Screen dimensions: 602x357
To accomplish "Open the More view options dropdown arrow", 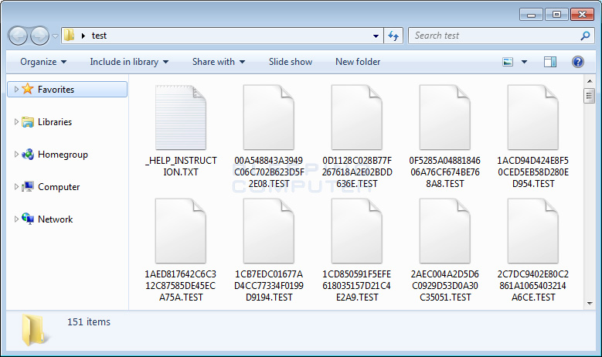I will (x=524, y=62).
